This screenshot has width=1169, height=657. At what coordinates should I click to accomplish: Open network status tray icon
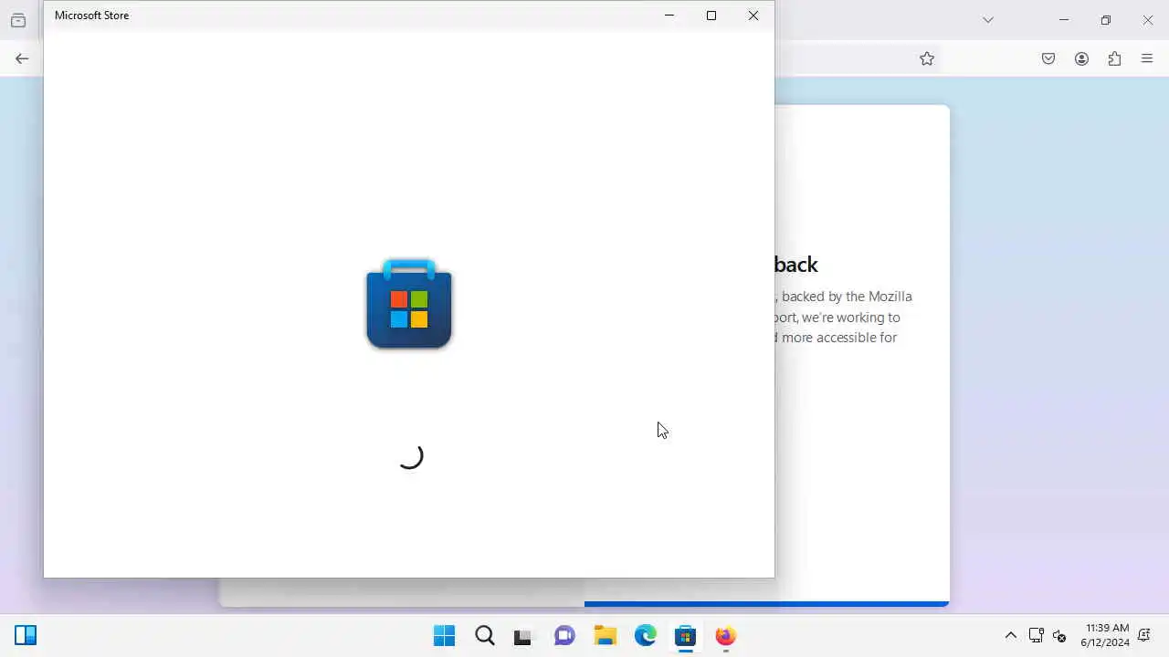pyautogui.click(x=1036, y=635)
